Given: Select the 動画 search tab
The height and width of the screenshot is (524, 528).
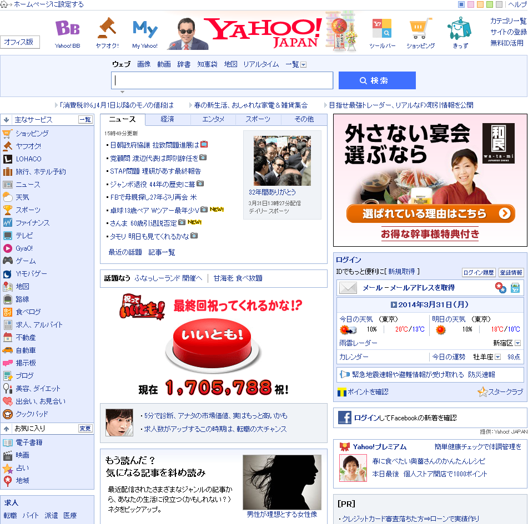Looking at the screenshot, I should pyautogui.click(x=164, y=64).
